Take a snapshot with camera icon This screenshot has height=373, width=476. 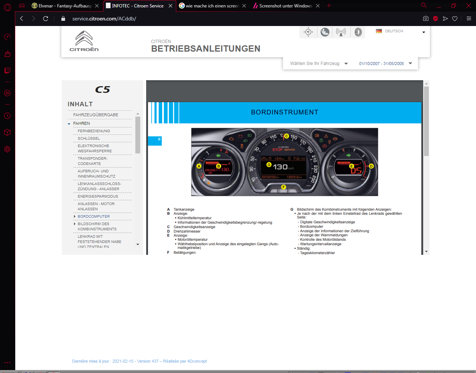(x=426, y=19)
